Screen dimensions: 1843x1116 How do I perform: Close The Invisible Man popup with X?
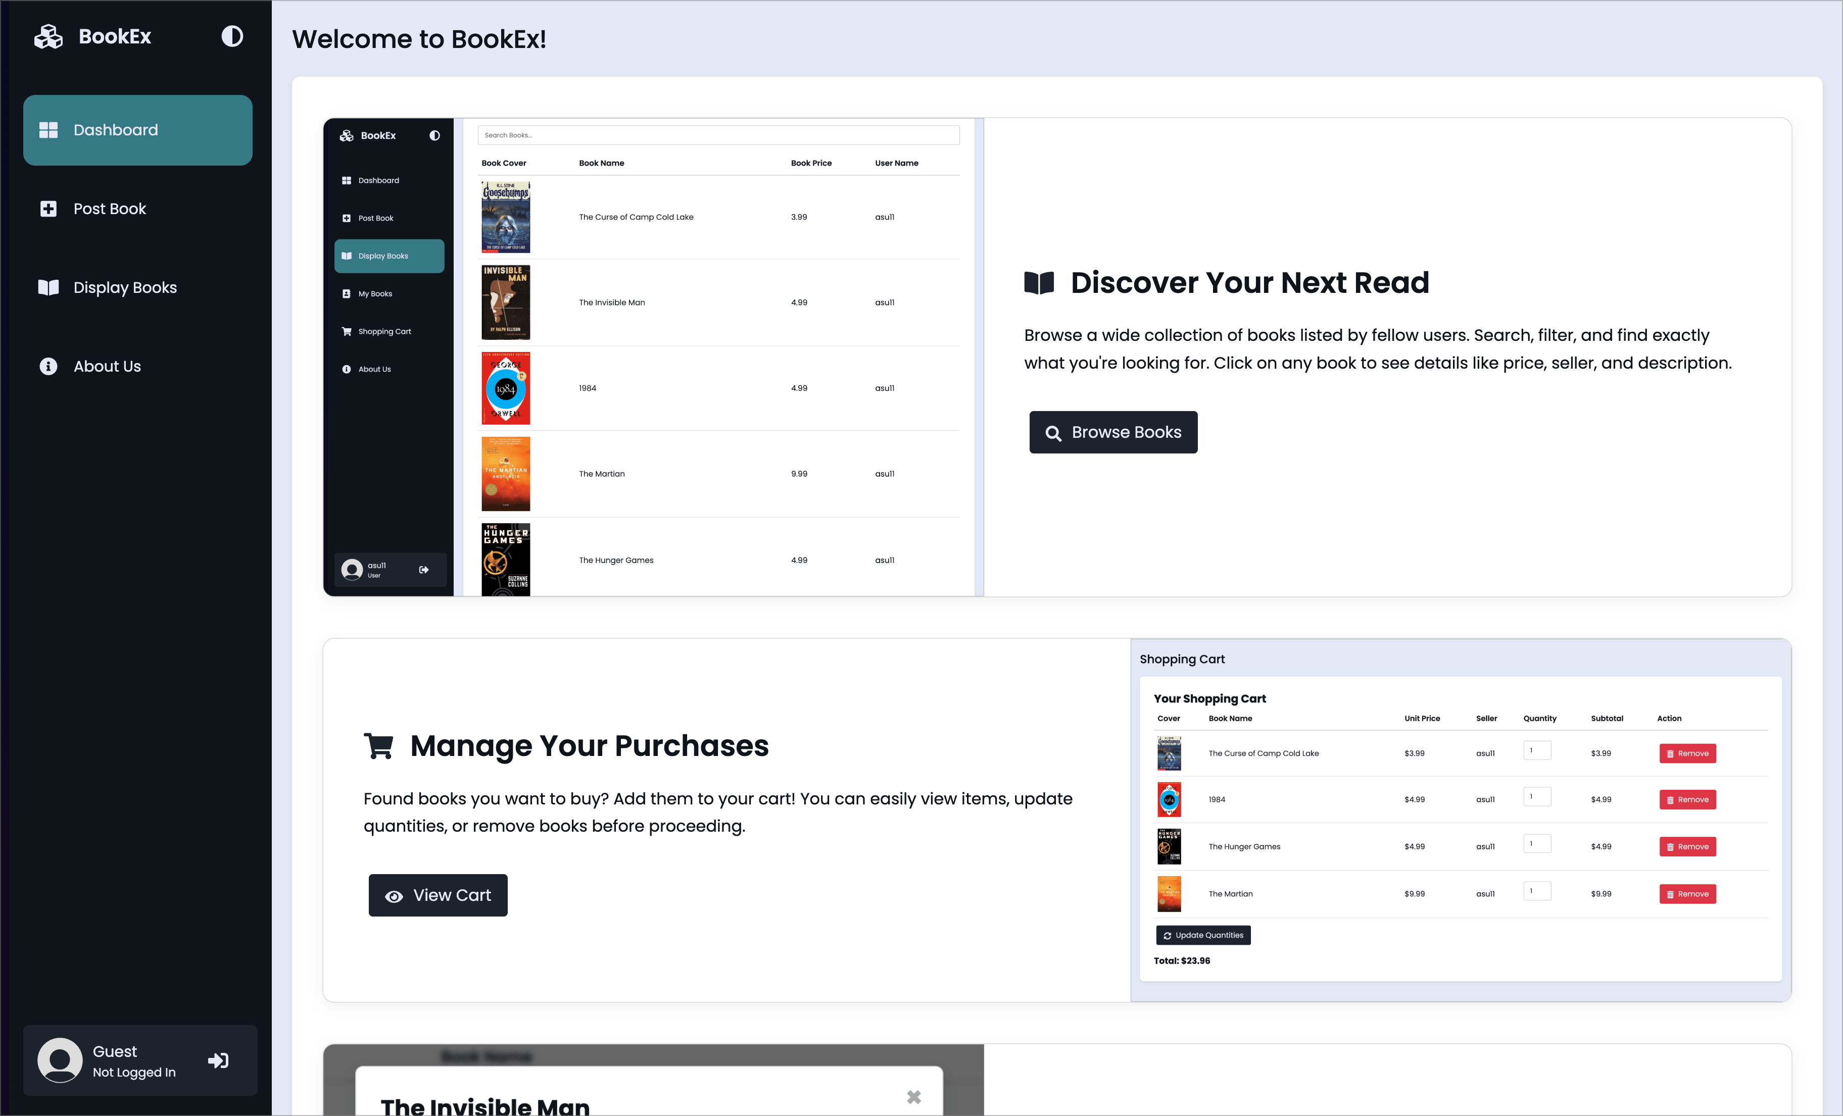[914, 1097]
